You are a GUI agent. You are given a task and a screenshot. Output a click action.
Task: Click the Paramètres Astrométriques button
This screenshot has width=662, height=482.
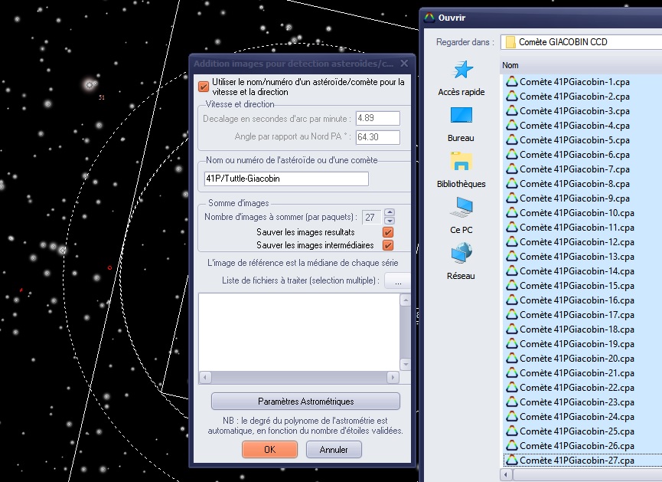click(305, 402)
